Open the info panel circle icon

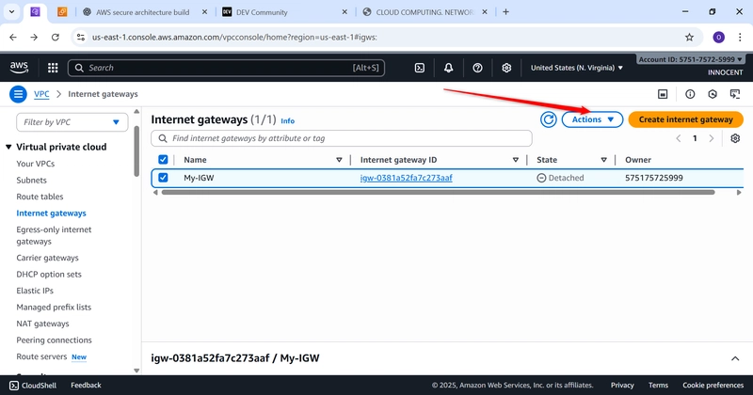pyautogui.click(x=690, y=94)
